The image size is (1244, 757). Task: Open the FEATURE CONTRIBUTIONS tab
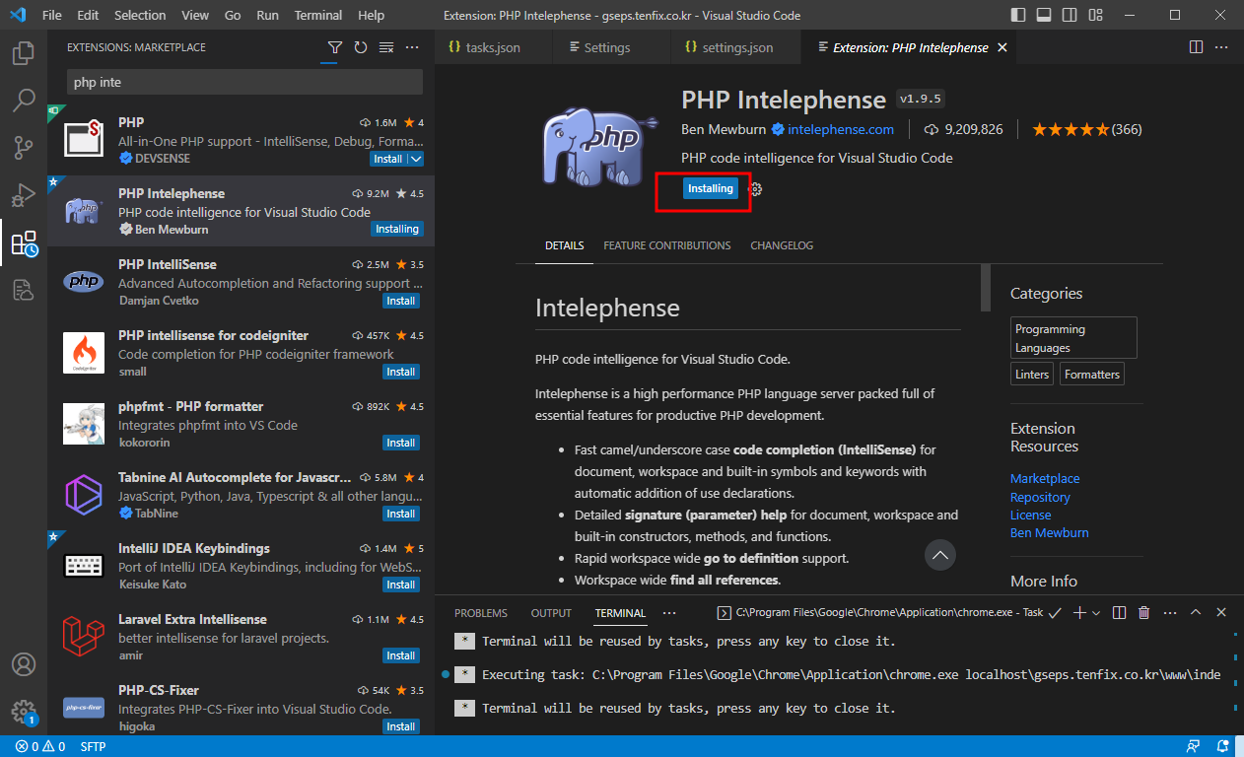coord(667,245)
